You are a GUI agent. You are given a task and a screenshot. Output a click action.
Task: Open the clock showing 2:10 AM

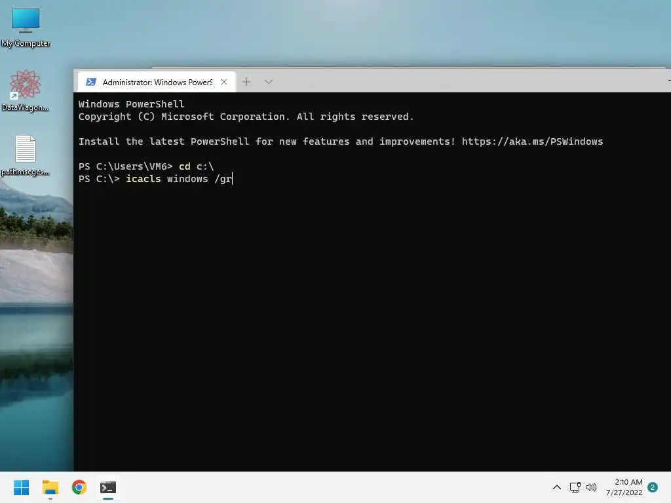[x=624, y=487]
